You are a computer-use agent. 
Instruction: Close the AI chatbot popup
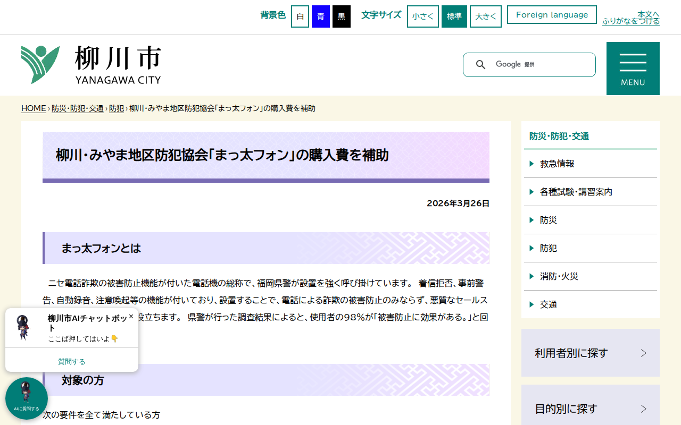[x=131, y=316]
